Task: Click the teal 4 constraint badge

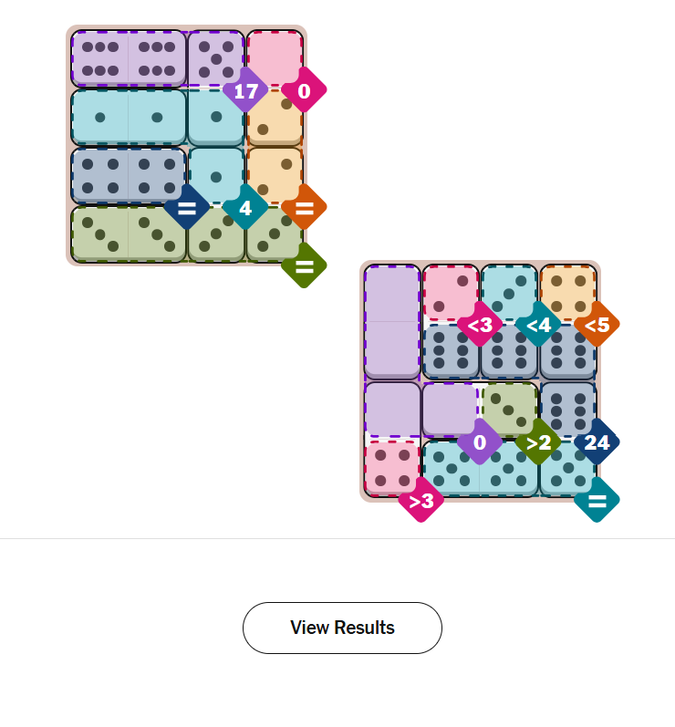Action: coord(244,208)
